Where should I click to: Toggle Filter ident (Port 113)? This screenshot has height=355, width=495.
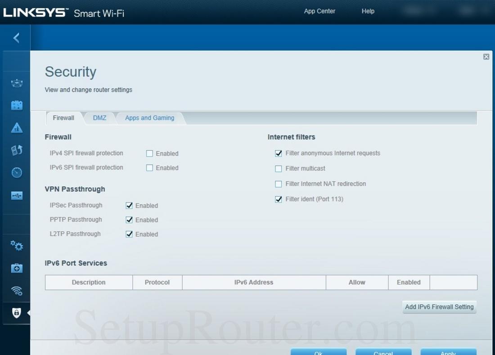279,199
